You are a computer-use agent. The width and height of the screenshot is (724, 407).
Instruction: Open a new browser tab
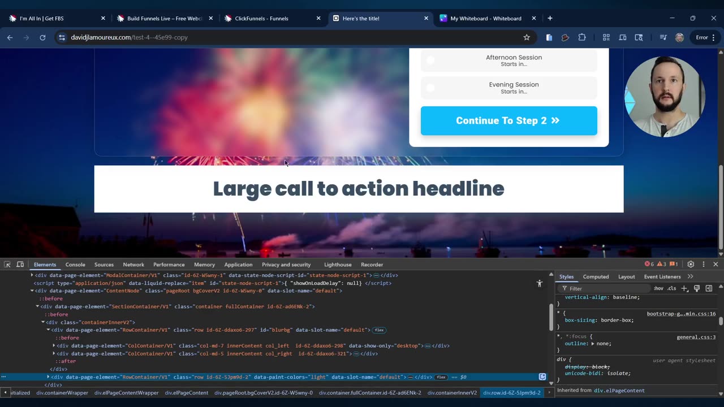(550, 18)
